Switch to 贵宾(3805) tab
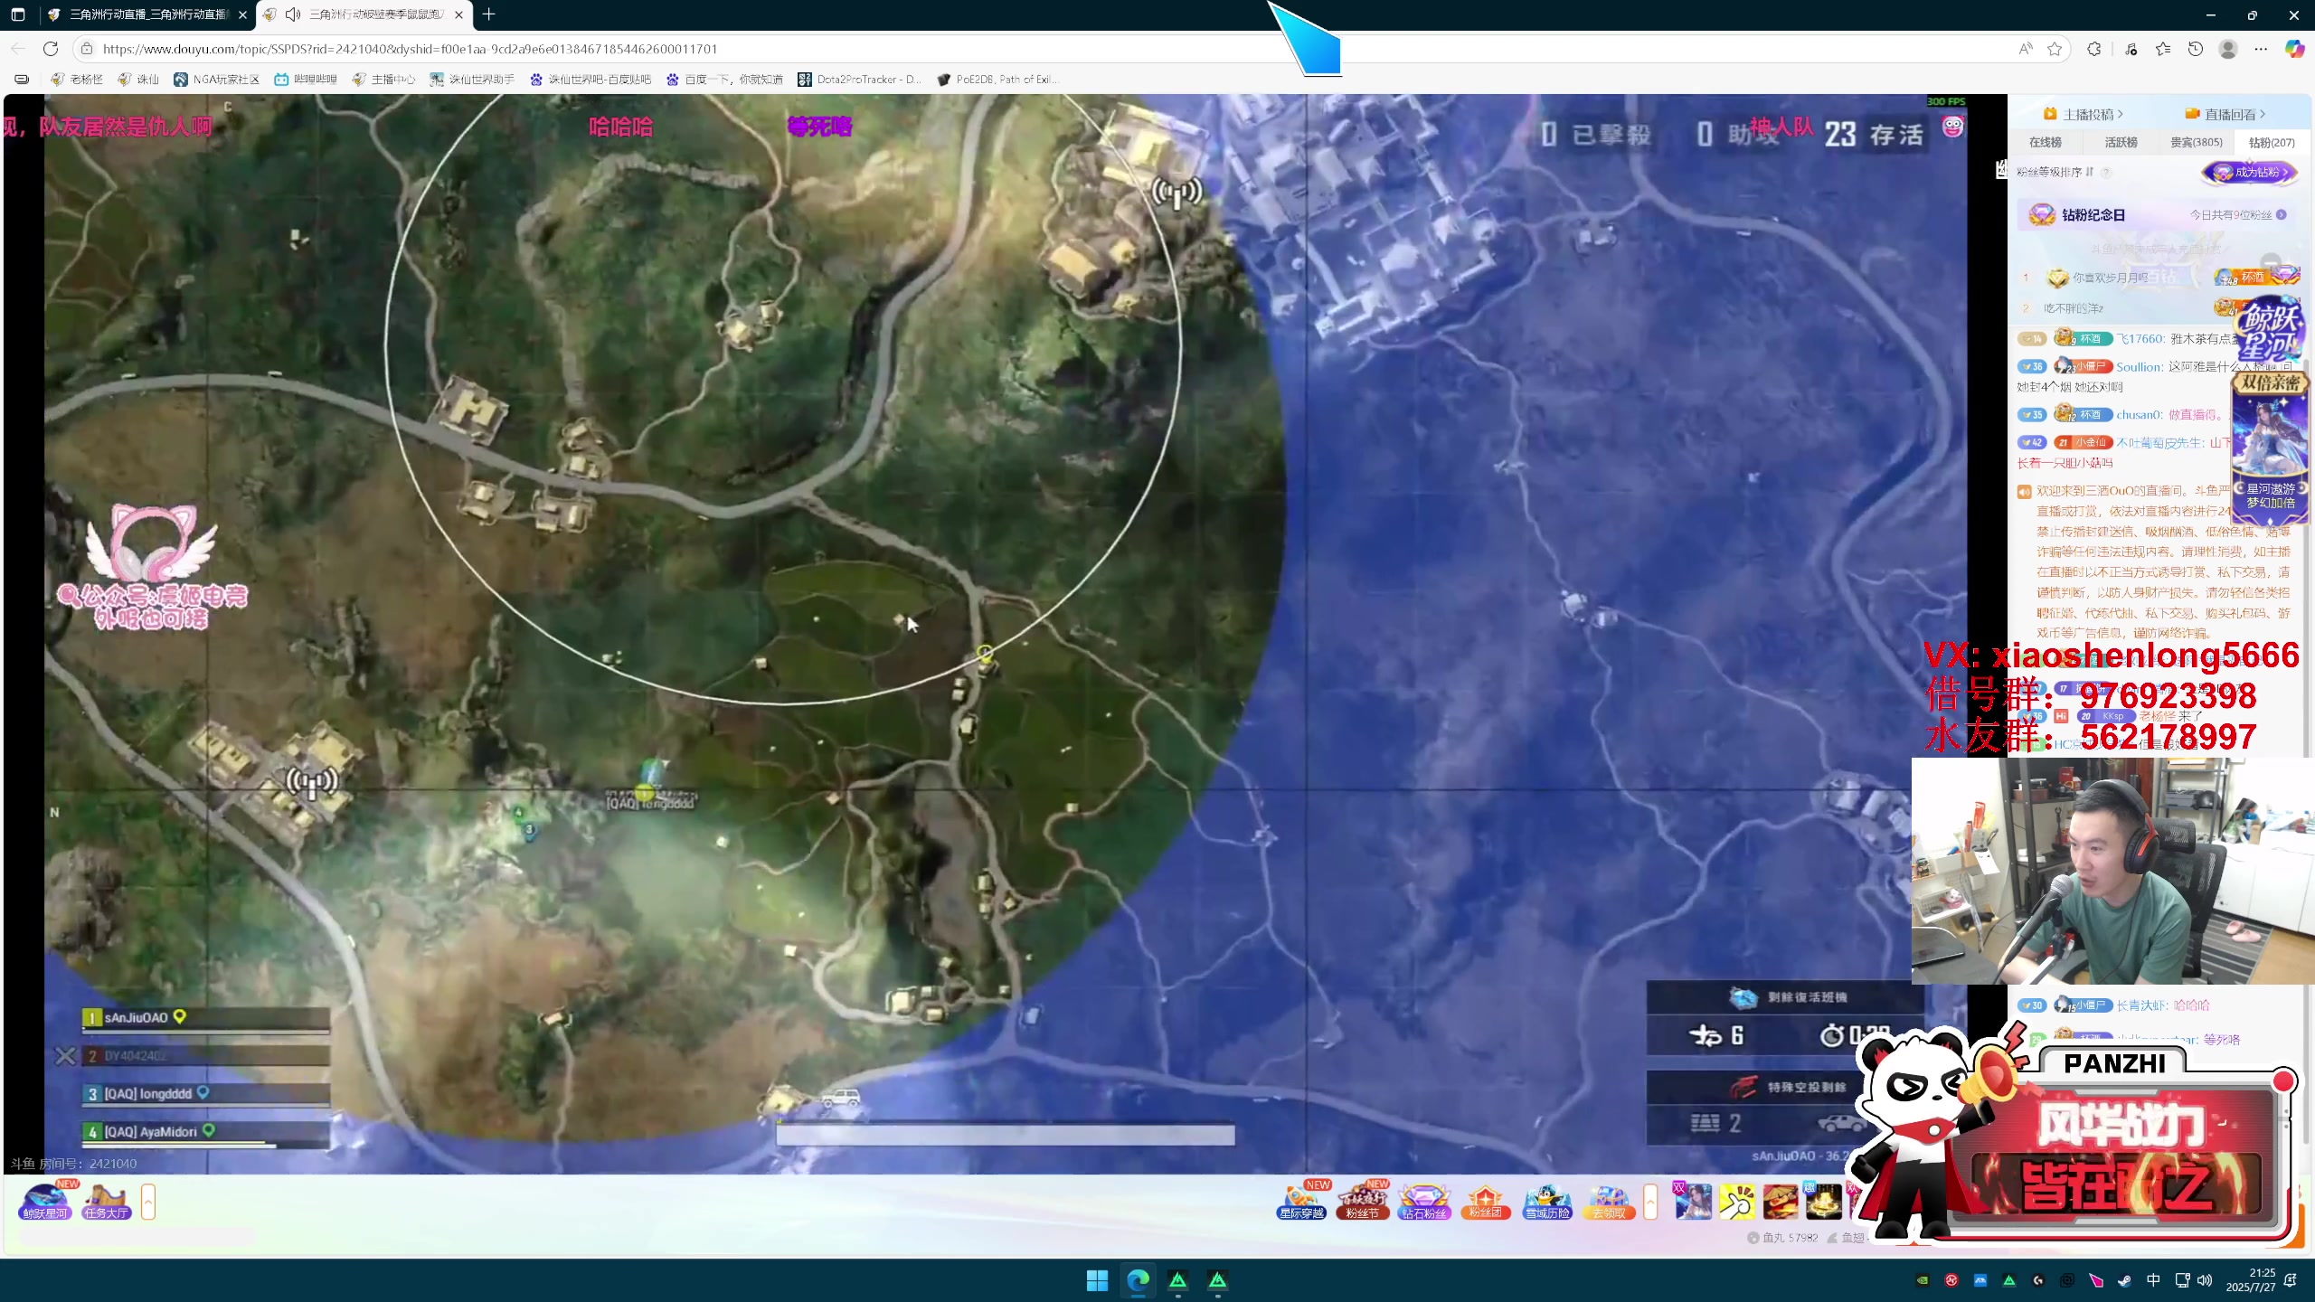This screenshot has height=1302, width=2315. (2196, 143)
